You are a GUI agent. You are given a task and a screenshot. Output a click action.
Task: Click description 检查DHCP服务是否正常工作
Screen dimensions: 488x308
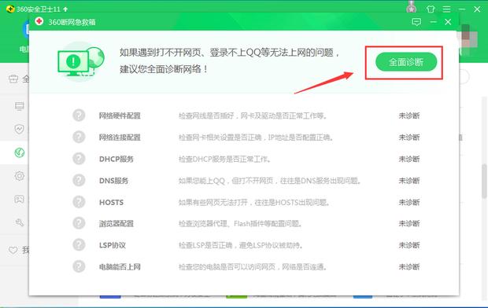224,159
